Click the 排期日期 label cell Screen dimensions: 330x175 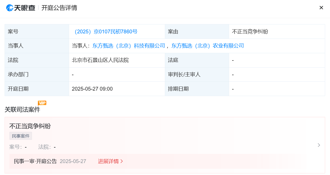coord(197,89)
